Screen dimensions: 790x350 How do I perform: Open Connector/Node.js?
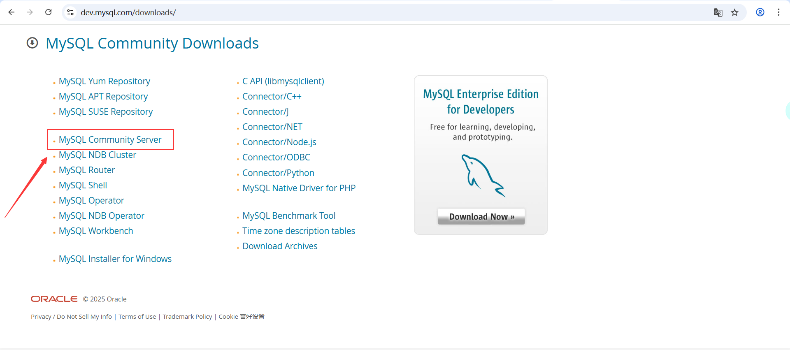pyautogui.click(x=279, y=142)
